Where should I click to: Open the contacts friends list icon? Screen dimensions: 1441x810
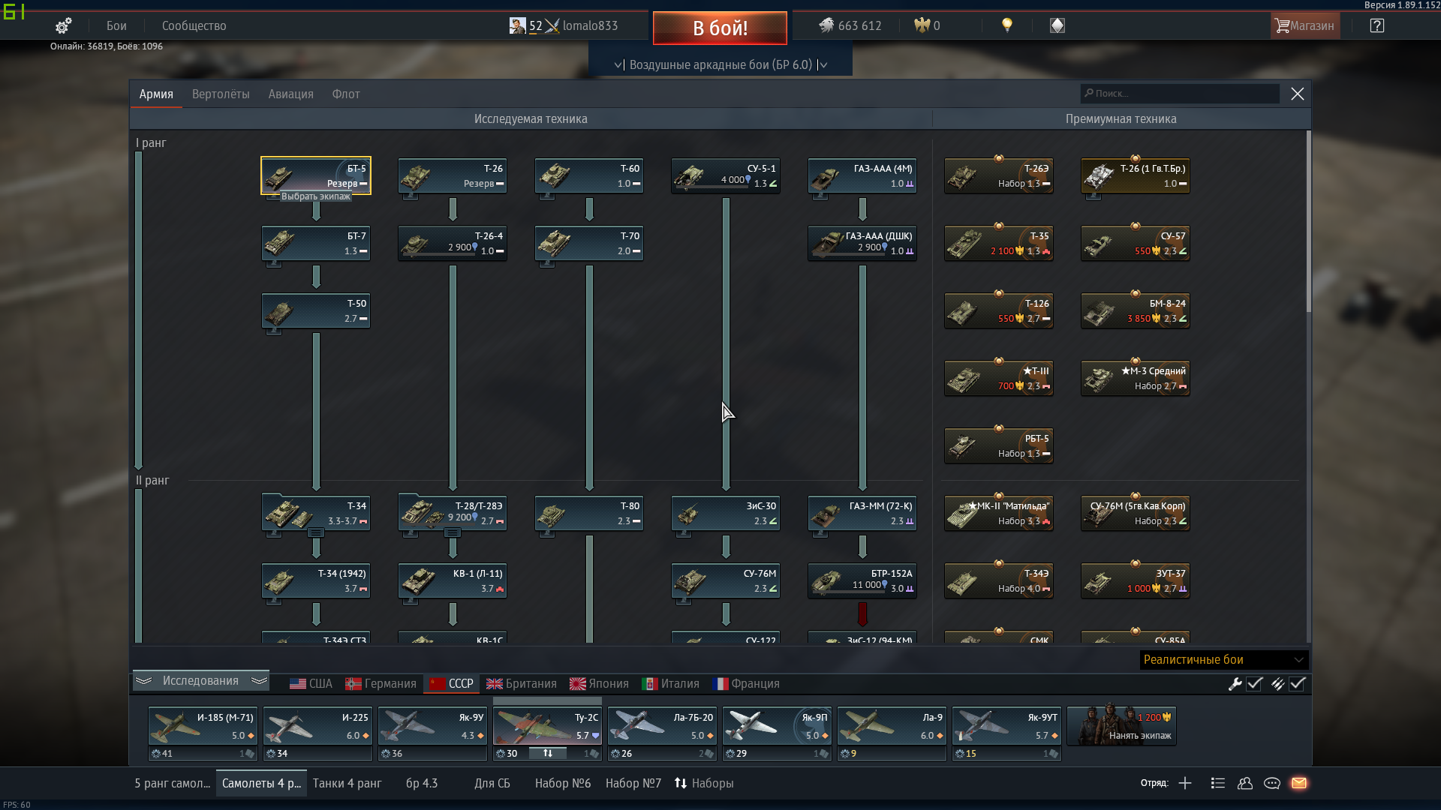pos(1245,783)
